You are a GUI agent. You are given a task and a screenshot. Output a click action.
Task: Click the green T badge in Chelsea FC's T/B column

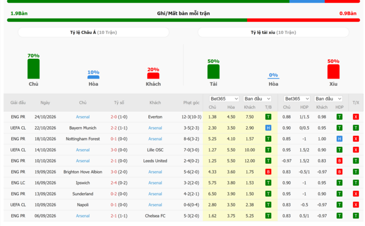[x=268, y=216]
